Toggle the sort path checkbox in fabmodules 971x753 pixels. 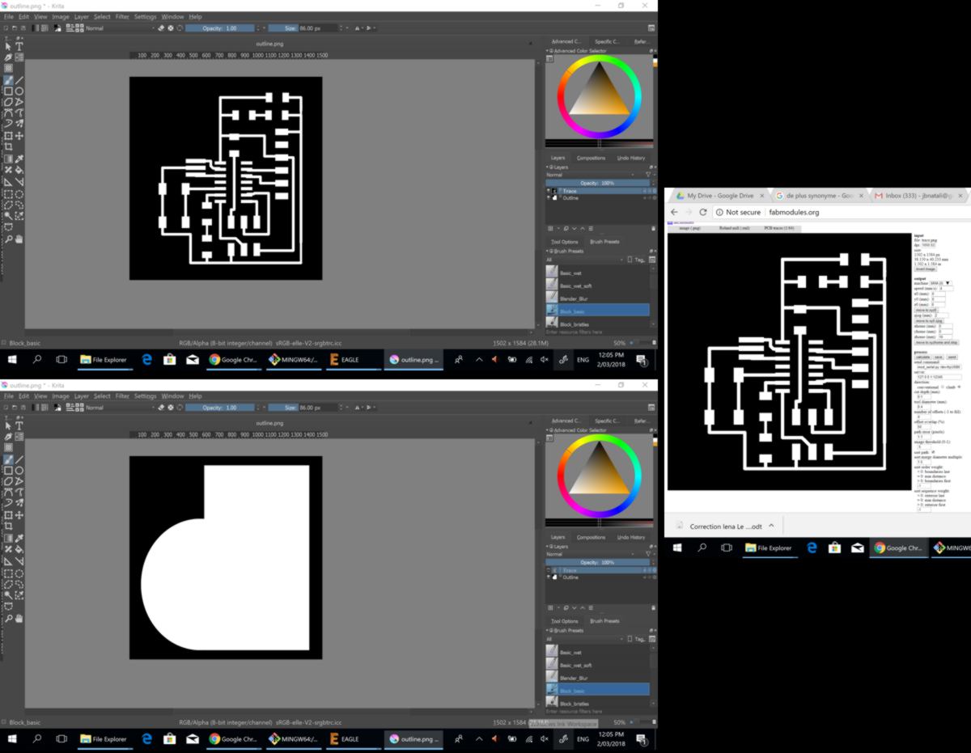[x=933, y=451]
